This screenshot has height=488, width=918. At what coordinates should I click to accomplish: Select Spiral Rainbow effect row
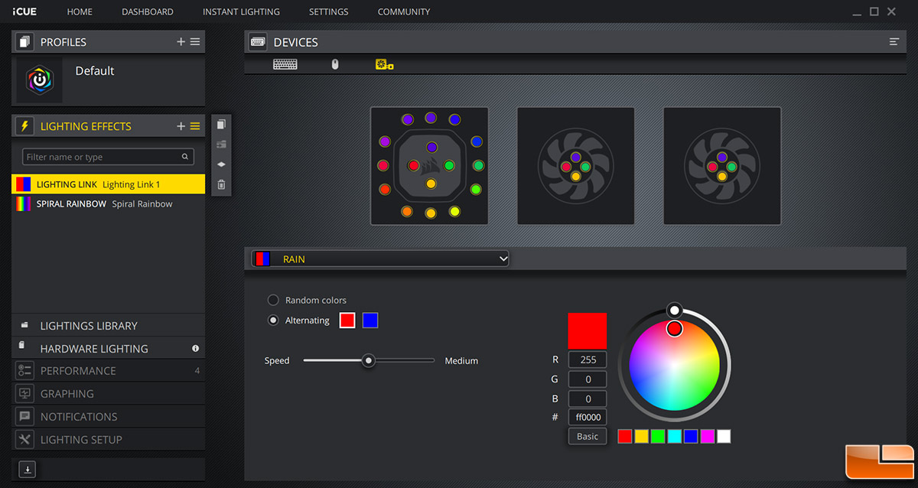[109, 203]
